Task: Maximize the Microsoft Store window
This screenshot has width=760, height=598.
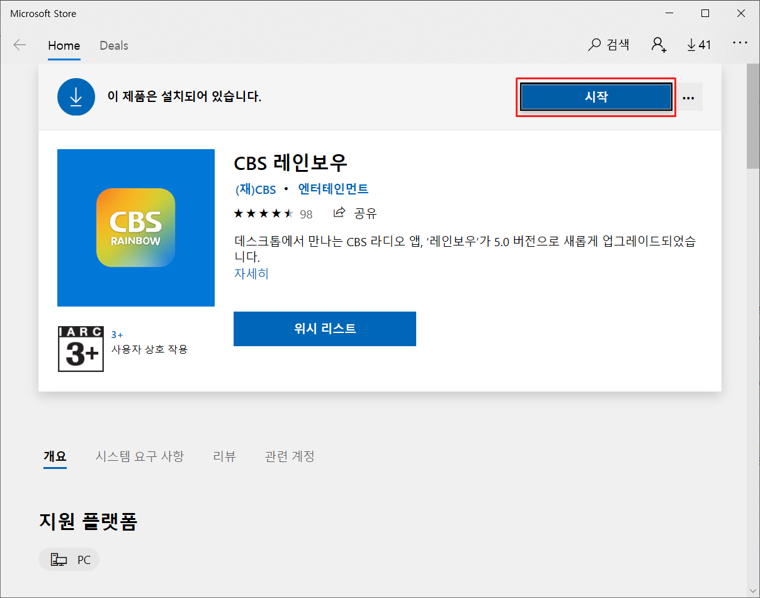Action: (x=705, y=13)
